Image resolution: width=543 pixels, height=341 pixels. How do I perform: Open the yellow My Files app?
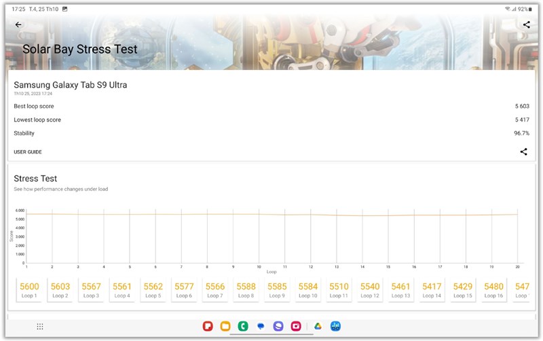[x=225, y=326]
